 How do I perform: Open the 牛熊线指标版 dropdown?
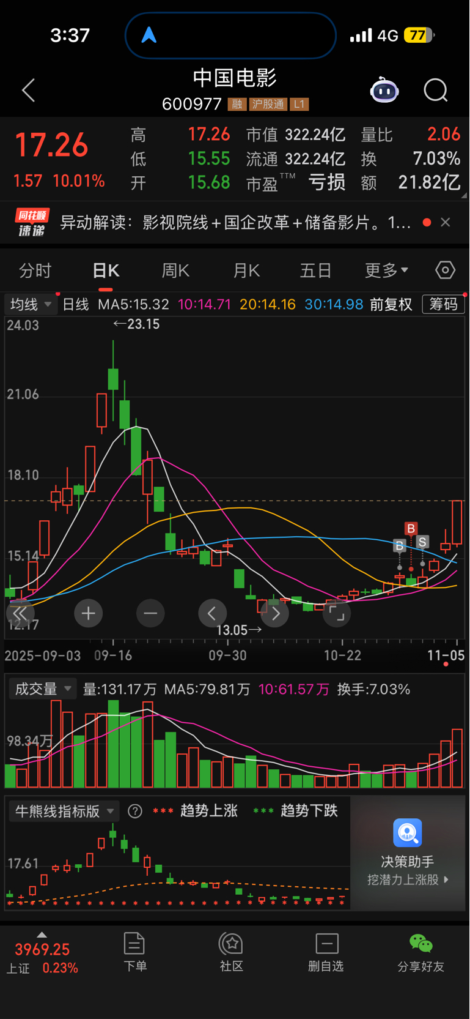[64, 811]
